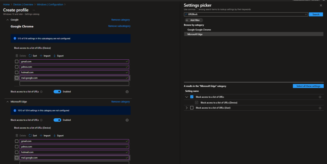Click info icon beside Chrome Block access setting

(41, 92)
